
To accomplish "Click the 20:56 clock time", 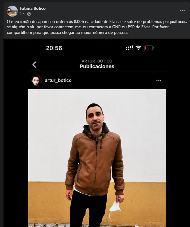I will click(x=54, y=48).
